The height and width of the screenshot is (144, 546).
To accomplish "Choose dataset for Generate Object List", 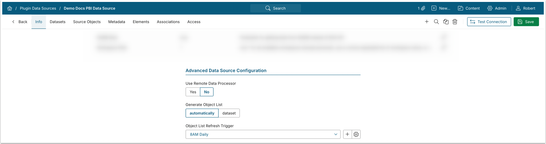I will tap(229, 113).
